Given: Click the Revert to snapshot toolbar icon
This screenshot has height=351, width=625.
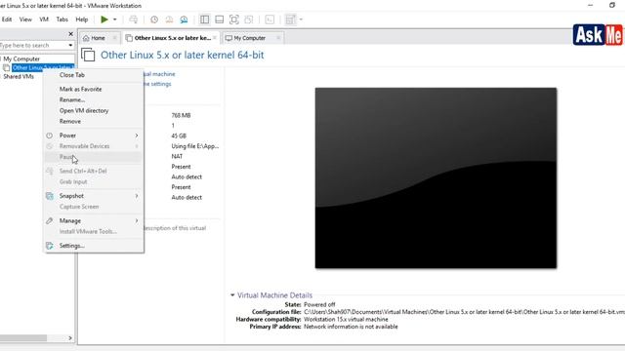Looking at the screenshot, I should [x=169, y=19].
